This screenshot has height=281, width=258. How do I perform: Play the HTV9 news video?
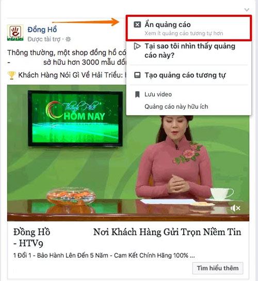128,153
